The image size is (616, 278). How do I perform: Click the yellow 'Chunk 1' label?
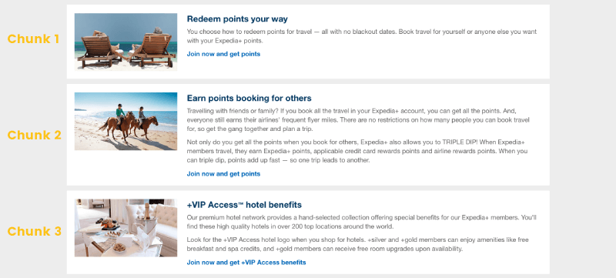[x=33, y=39]
